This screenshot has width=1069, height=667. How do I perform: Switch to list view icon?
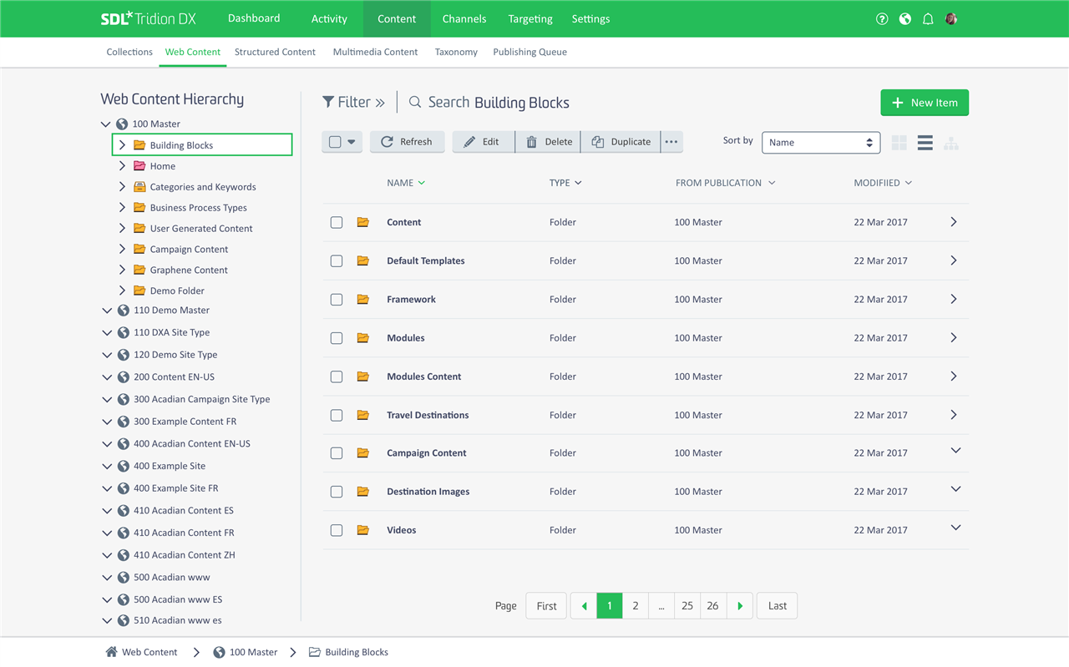coord(925,143)
